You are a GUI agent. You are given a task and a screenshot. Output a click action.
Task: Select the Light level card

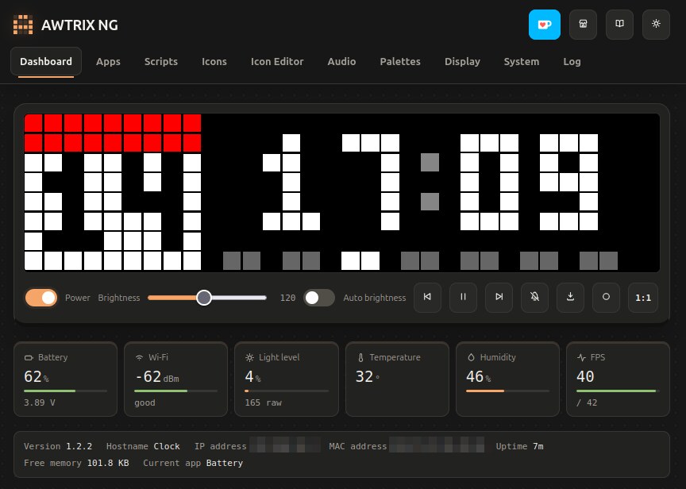click(287, 379)
